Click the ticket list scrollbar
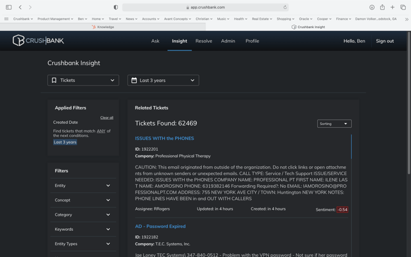This screenshot has height=257, width=411. point(351,147)
